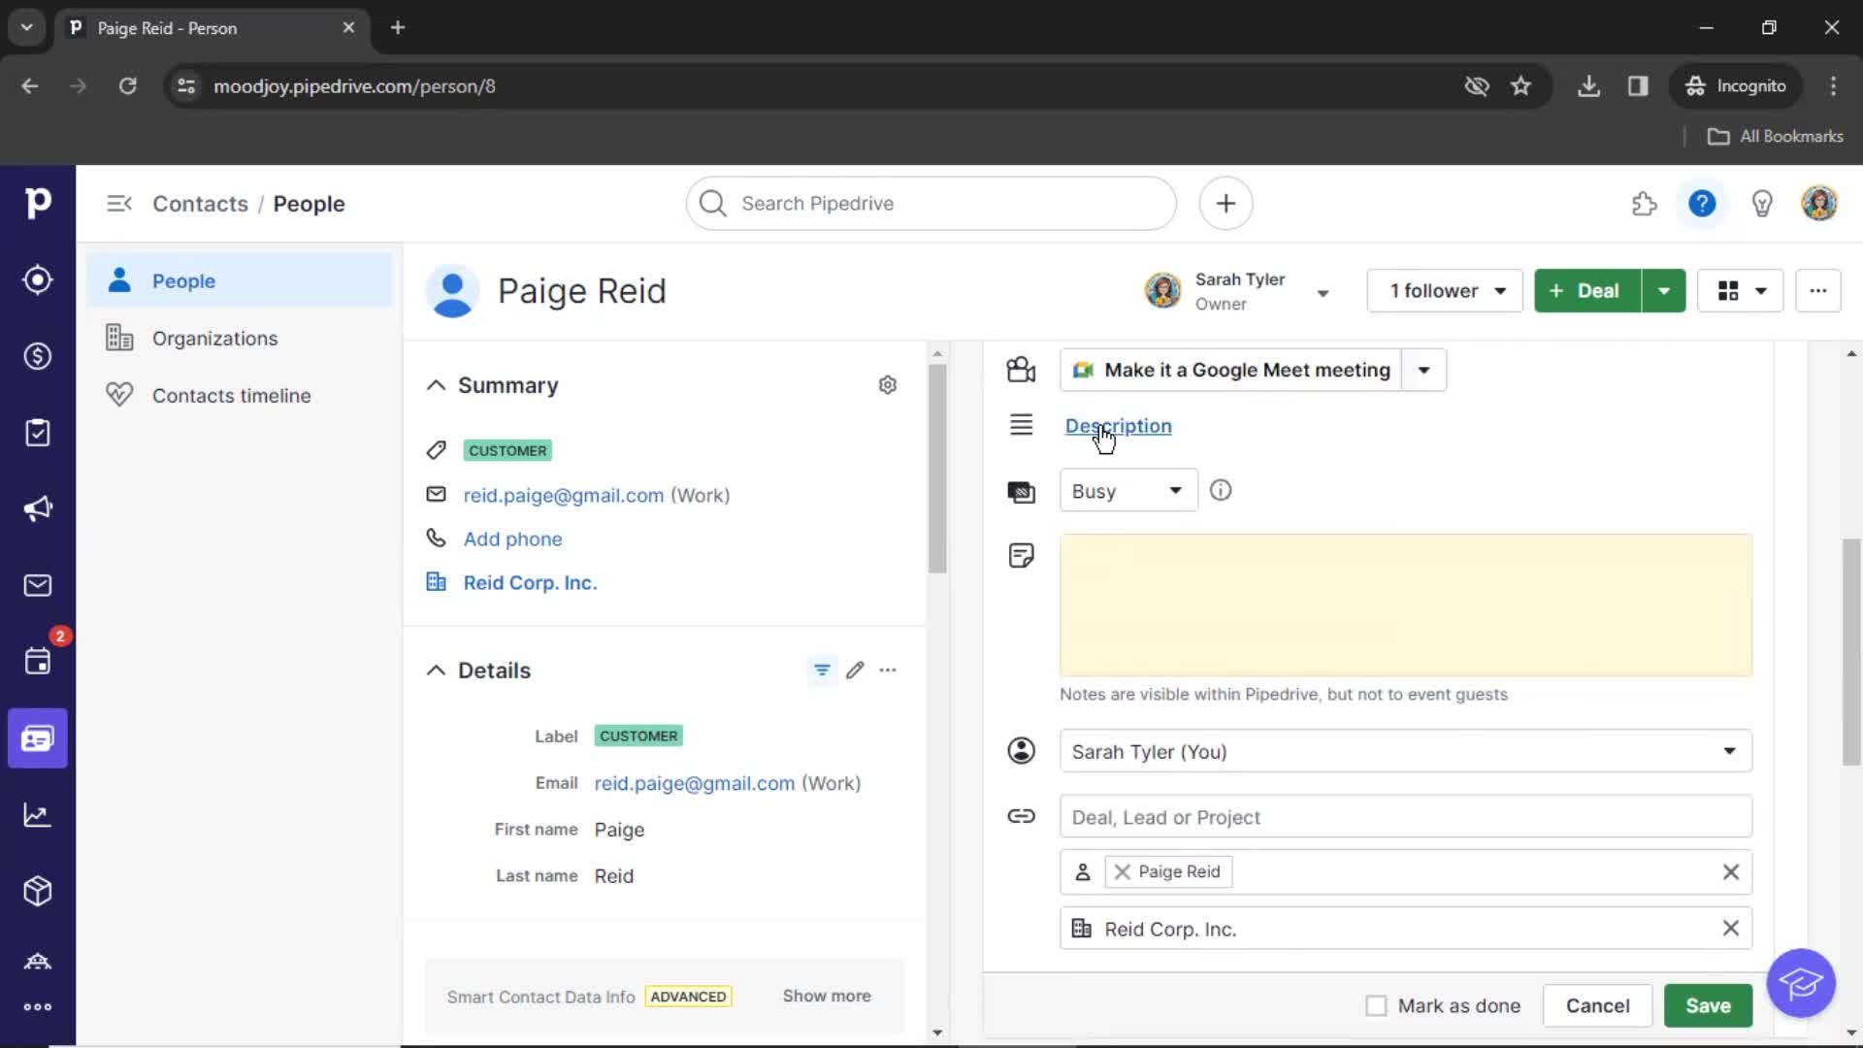
Task: Toggle the Google Meet meeting dropdown arrow
Action: 1424,370
